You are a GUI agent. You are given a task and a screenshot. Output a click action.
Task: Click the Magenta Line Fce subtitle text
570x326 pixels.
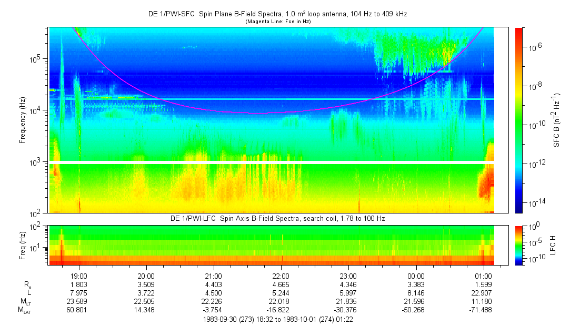pos(277,21)
